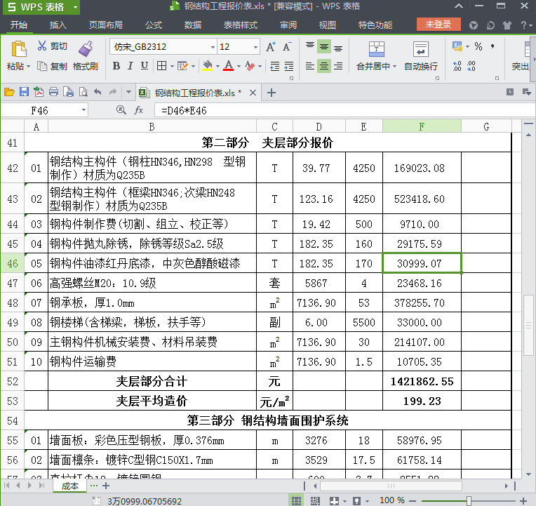Open WPS 表格 application menu arrow
Screen dimensions: 536x506
click(x=75, y=7)
